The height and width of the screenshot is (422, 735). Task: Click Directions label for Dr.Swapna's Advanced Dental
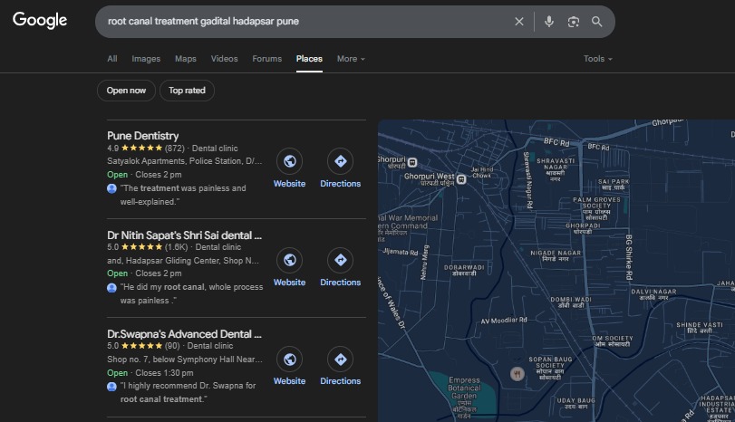(x=341, y=381)
